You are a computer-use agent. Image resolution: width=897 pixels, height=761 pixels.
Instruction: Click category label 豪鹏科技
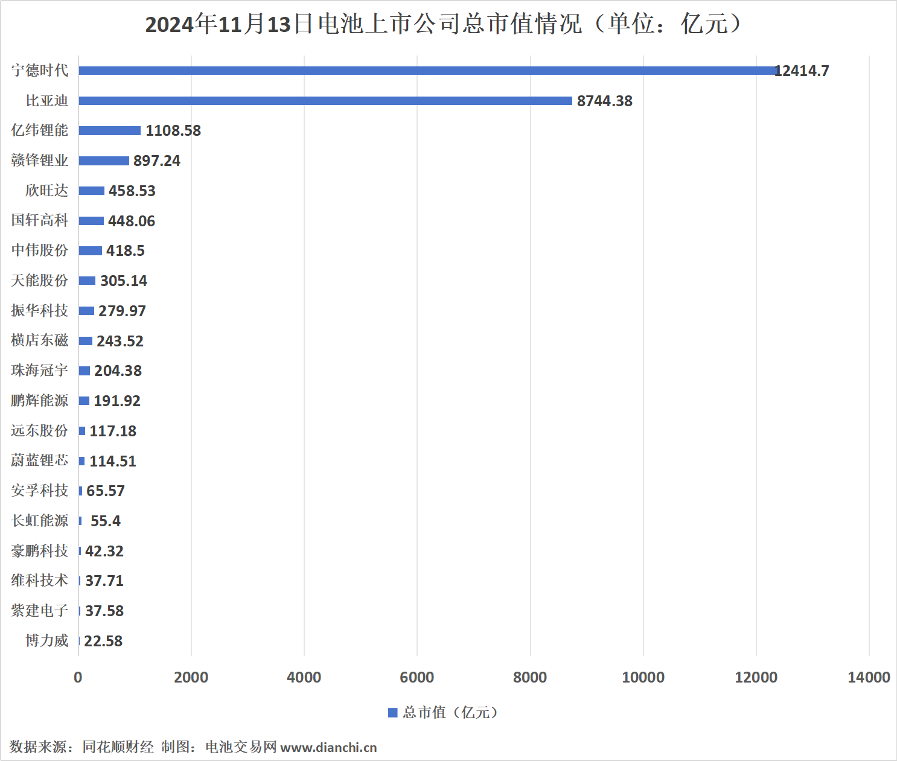[x=40, y=550]
